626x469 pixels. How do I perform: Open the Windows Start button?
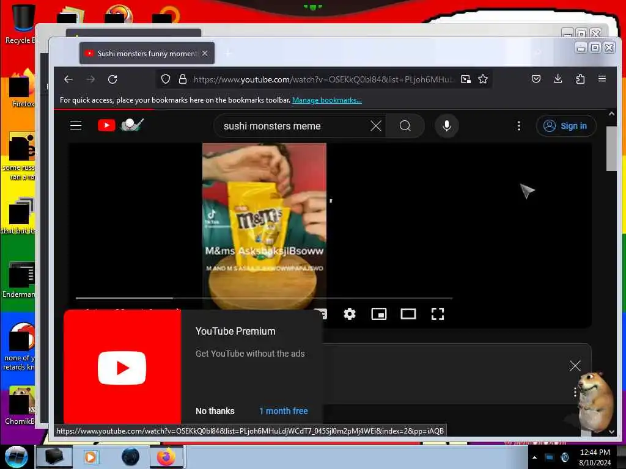(17, 457)
